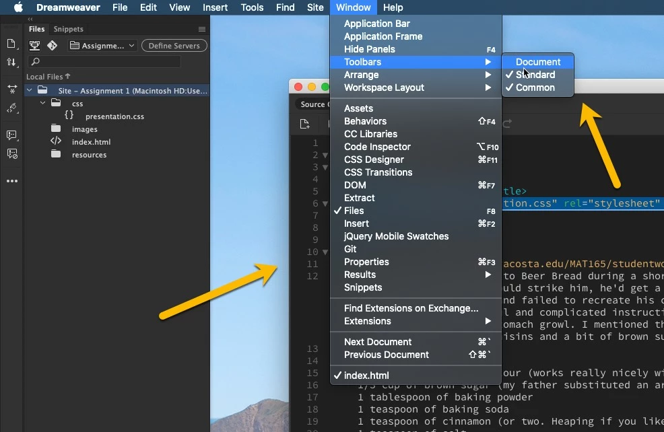
Task: Open the Extensions submenu
Action: (x=416, y=321)
